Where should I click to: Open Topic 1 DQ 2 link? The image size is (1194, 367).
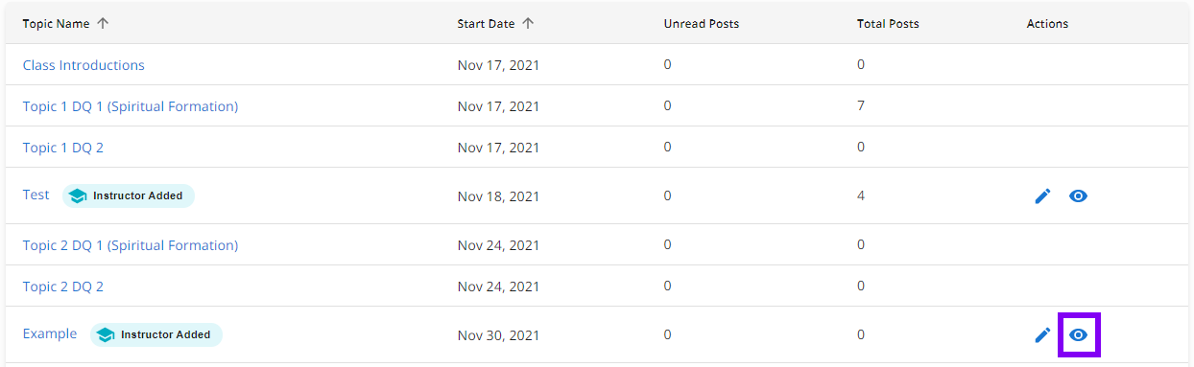pos(63,148)
